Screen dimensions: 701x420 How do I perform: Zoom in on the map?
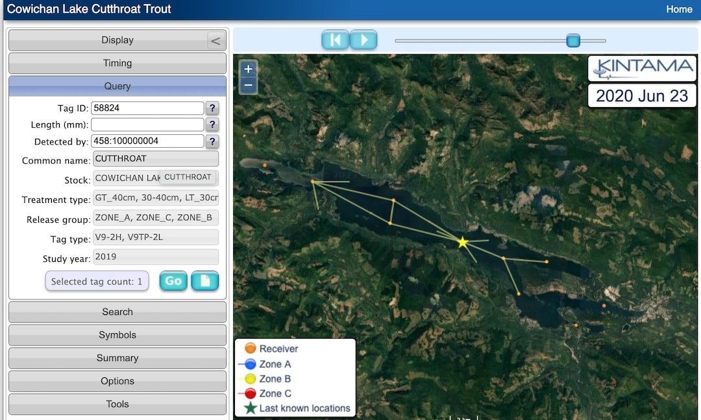coord(248,69)
